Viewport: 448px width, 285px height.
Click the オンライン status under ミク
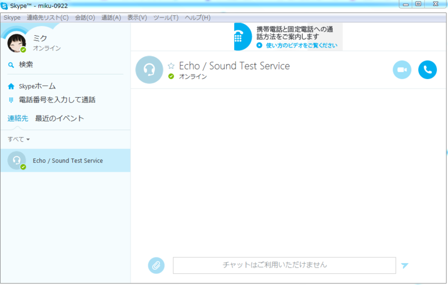[47, 48]
